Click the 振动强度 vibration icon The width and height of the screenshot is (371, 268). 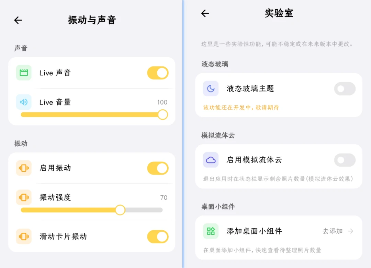click(24, 197)
